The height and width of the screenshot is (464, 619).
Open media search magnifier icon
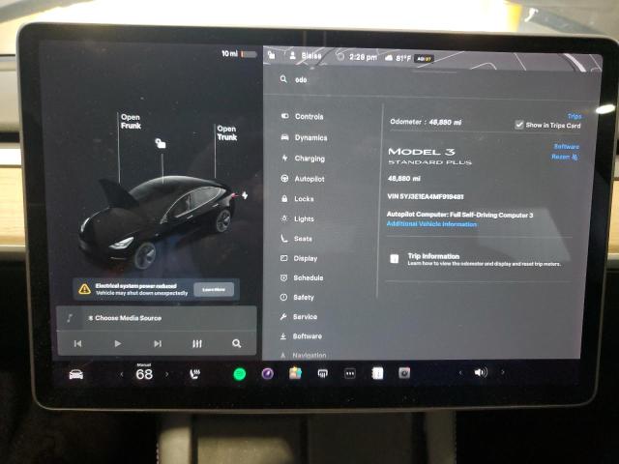[236, 343]
